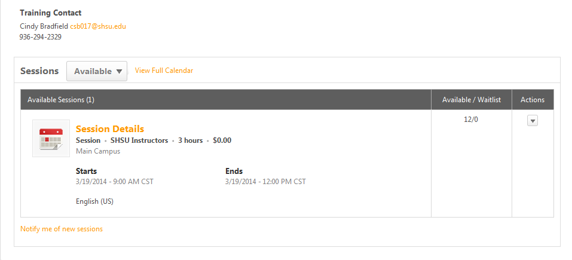
Task: Expand the Available sessions filter dropdown
Action: (97, 71)
